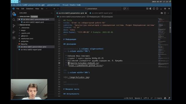Split the editor to the right

click(165, 13)
